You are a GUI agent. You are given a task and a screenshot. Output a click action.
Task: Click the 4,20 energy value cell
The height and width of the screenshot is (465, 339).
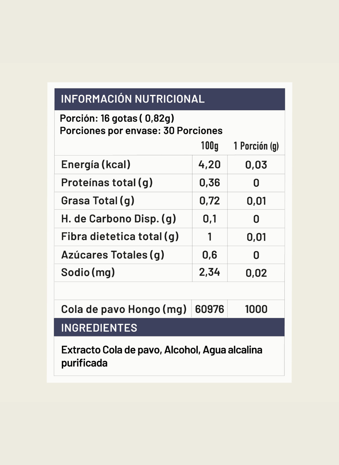(x=210, y=164)
